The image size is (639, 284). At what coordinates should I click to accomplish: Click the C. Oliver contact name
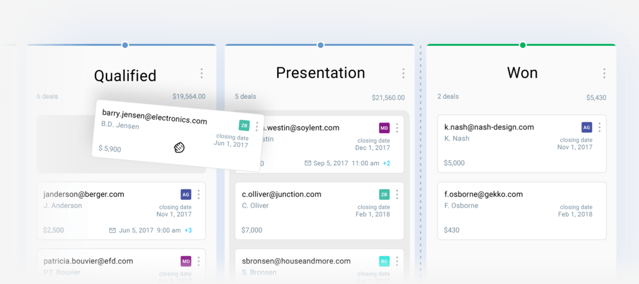coord(255,205)
